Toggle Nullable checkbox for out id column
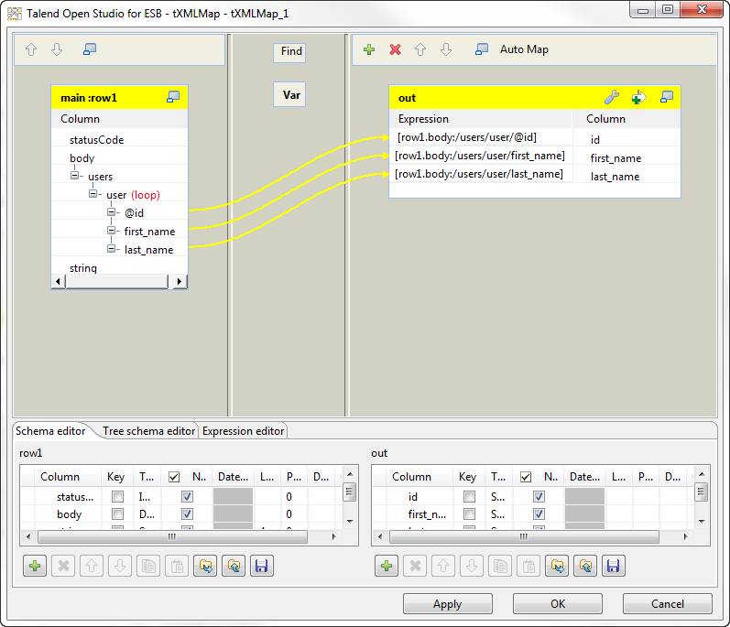Screen dimensions: 730x627 (539, 496)
